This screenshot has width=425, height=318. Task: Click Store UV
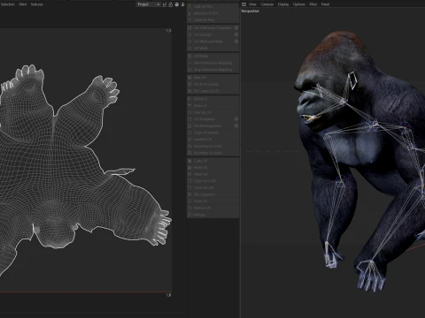pyautogui.click(x=212, y=201)
